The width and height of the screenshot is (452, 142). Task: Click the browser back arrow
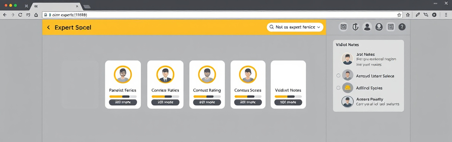tap(5, 15)
